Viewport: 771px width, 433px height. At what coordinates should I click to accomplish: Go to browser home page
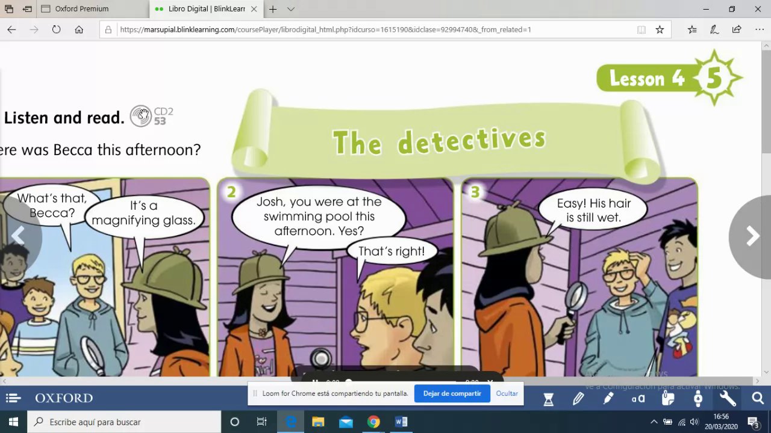coord(79,29)
